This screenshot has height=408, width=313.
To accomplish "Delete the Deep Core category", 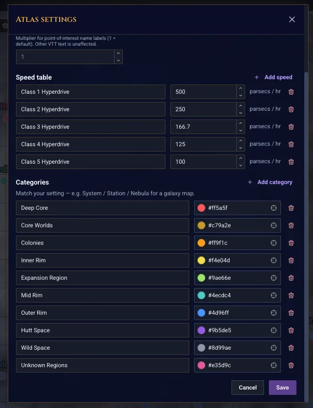I will [291, 208].
